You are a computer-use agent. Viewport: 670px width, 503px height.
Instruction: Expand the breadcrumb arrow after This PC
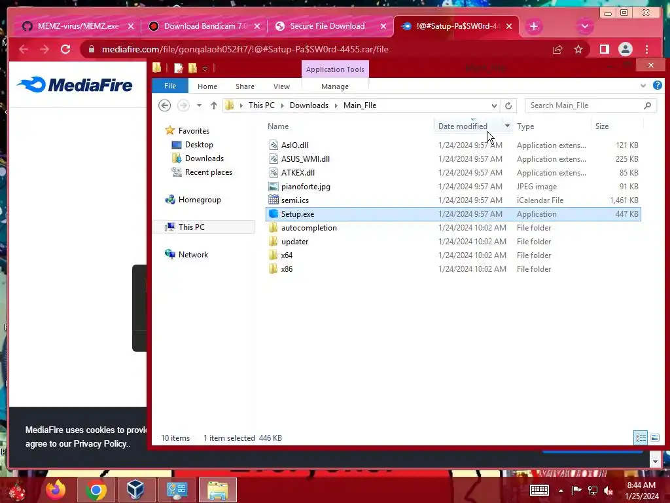tap(282, 105)
